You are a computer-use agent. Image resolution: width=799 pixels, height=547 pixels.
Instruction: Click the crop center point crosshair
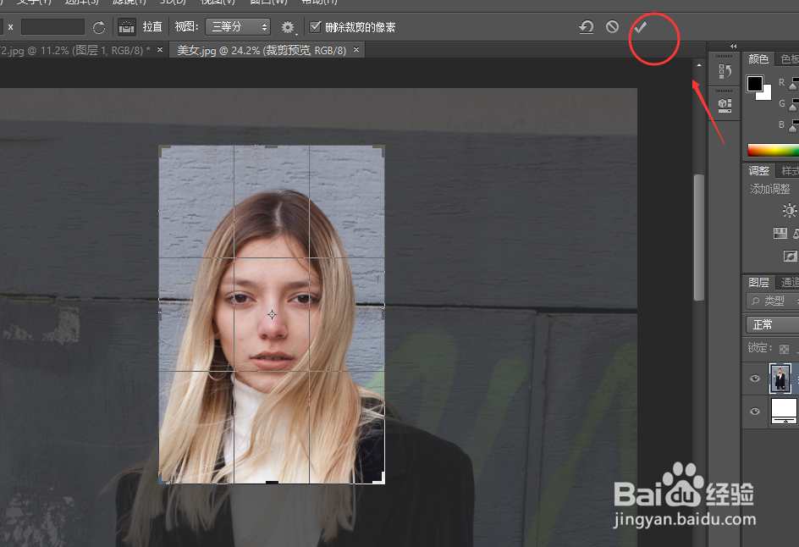[272, 314]
